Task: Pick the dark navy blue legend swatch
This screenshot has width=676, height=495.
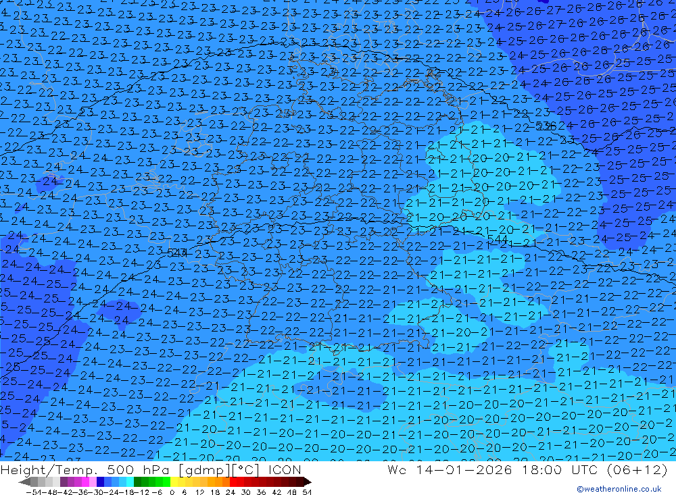Action: (100, 482)
